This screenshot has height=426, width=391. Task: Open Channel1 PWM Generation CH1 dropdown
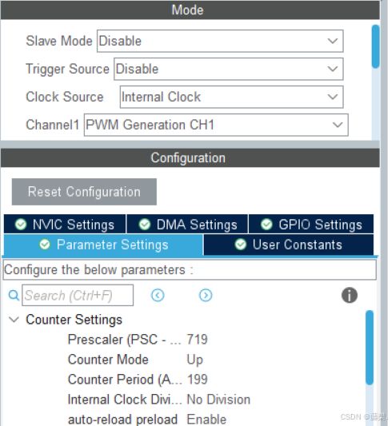[x=216, y=125]
